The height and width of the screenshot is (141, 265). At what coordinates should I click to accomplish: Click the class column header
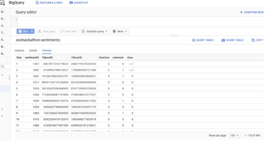tap(130, 57)
